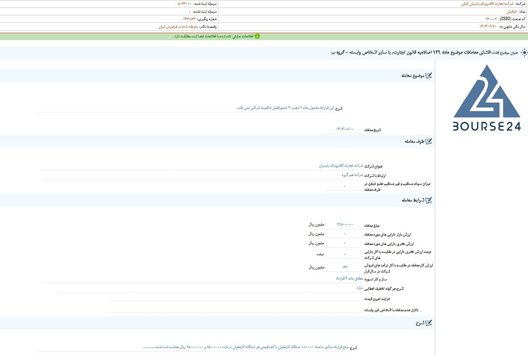Viewport: 528px width, 355px height.
Task: Click the edit icon beside the شرح section header
Action: click(428, 323)
